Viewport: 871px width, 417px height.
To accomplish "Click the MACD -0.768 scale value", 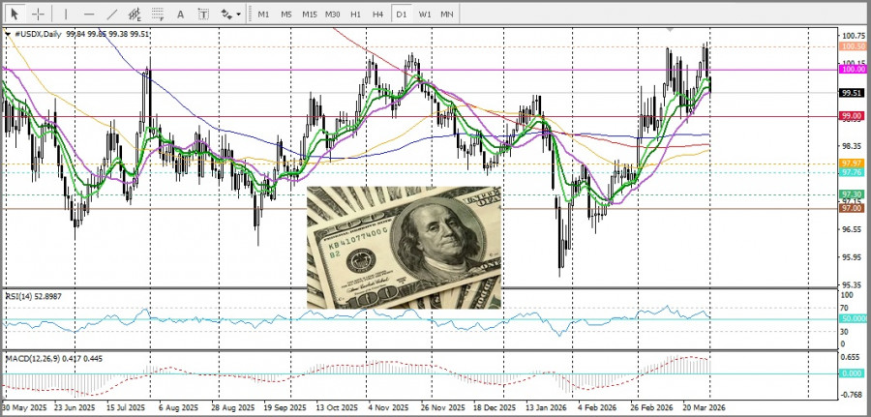I will point(852,395).
